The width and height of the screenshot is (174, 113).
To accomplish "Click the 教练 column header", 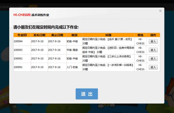I will pos(140,35).
